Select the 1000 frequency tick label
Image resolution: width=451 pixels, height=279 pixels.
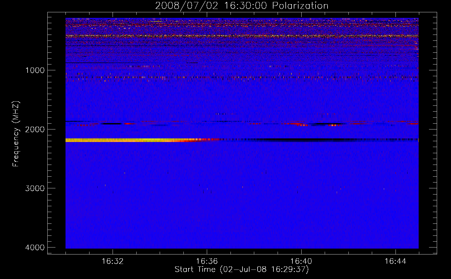(x=35, y=70)
